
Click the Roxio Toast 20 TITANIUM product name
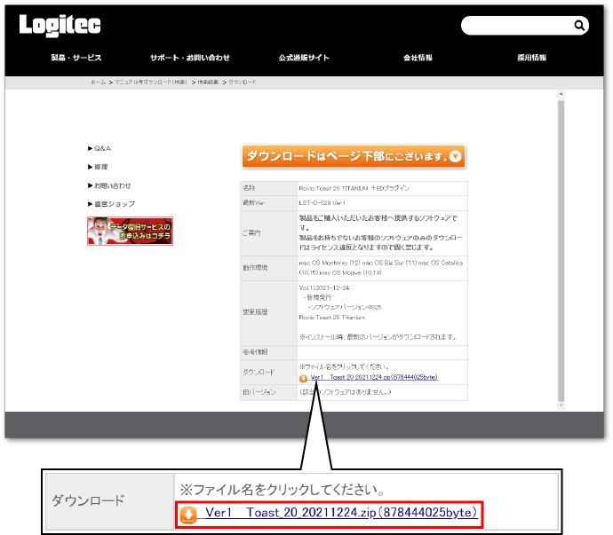[354, 188]
